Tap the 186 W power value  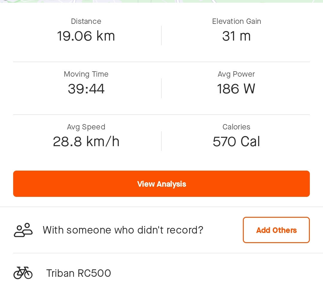(x=236, y=89)
